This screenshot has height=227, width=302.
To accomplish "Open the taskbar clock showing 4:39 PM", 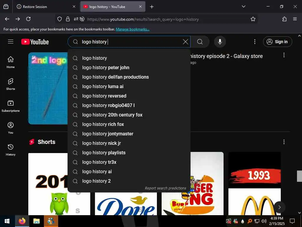I will [x=277, y=221].
